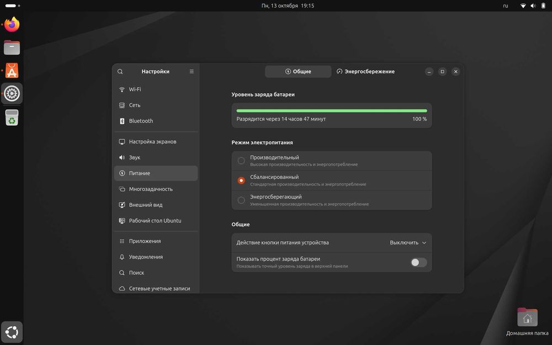Screen dimensions: 552x345
Task: Go to Bluetooth settings
Action: [x=156, y=121]
